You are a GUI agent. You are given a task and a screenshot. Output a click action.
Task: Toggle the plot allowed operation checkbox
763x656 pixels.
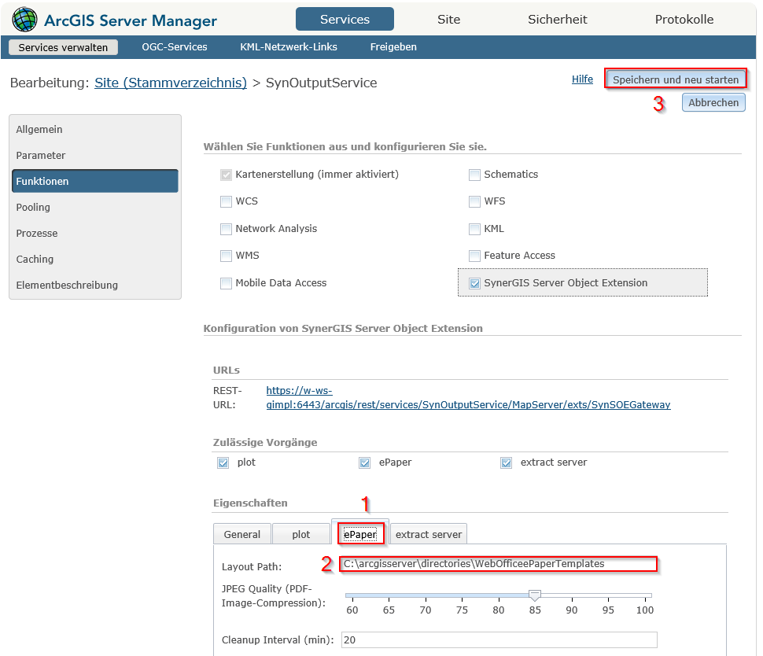pos(223,463)
